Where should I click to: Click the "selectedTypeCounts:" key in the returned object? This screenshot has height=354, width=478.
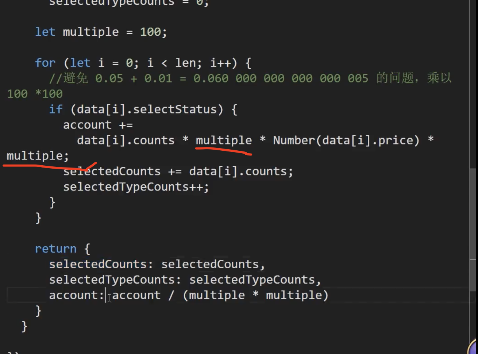click(x=115, y=280)
